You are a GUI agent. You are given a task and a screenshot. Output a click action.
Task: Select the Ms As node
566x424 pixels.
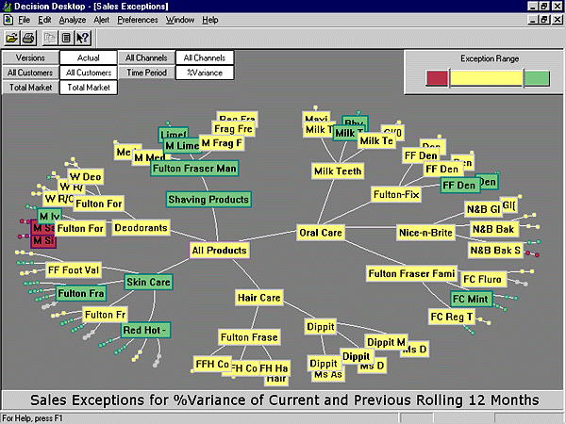click(x=327, y=375)
